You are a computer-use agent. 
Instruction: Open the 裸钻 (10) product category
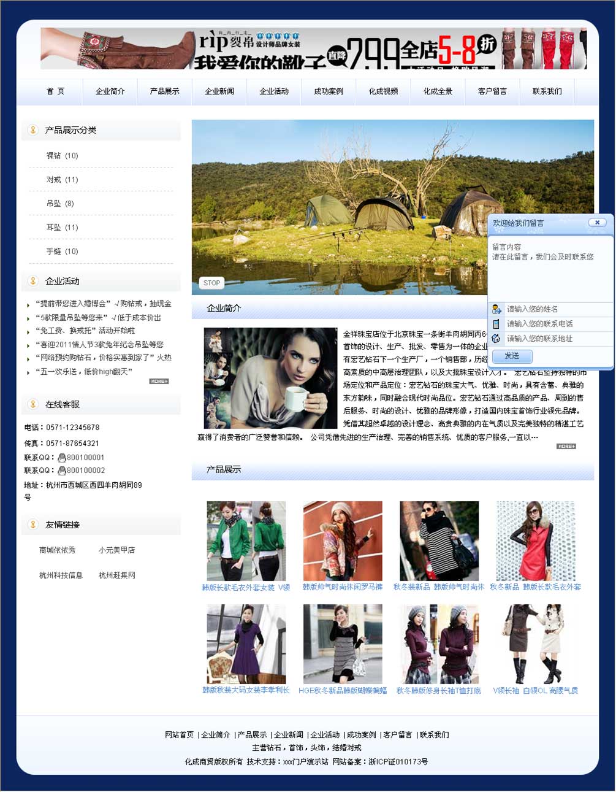[x=63, y=156]
